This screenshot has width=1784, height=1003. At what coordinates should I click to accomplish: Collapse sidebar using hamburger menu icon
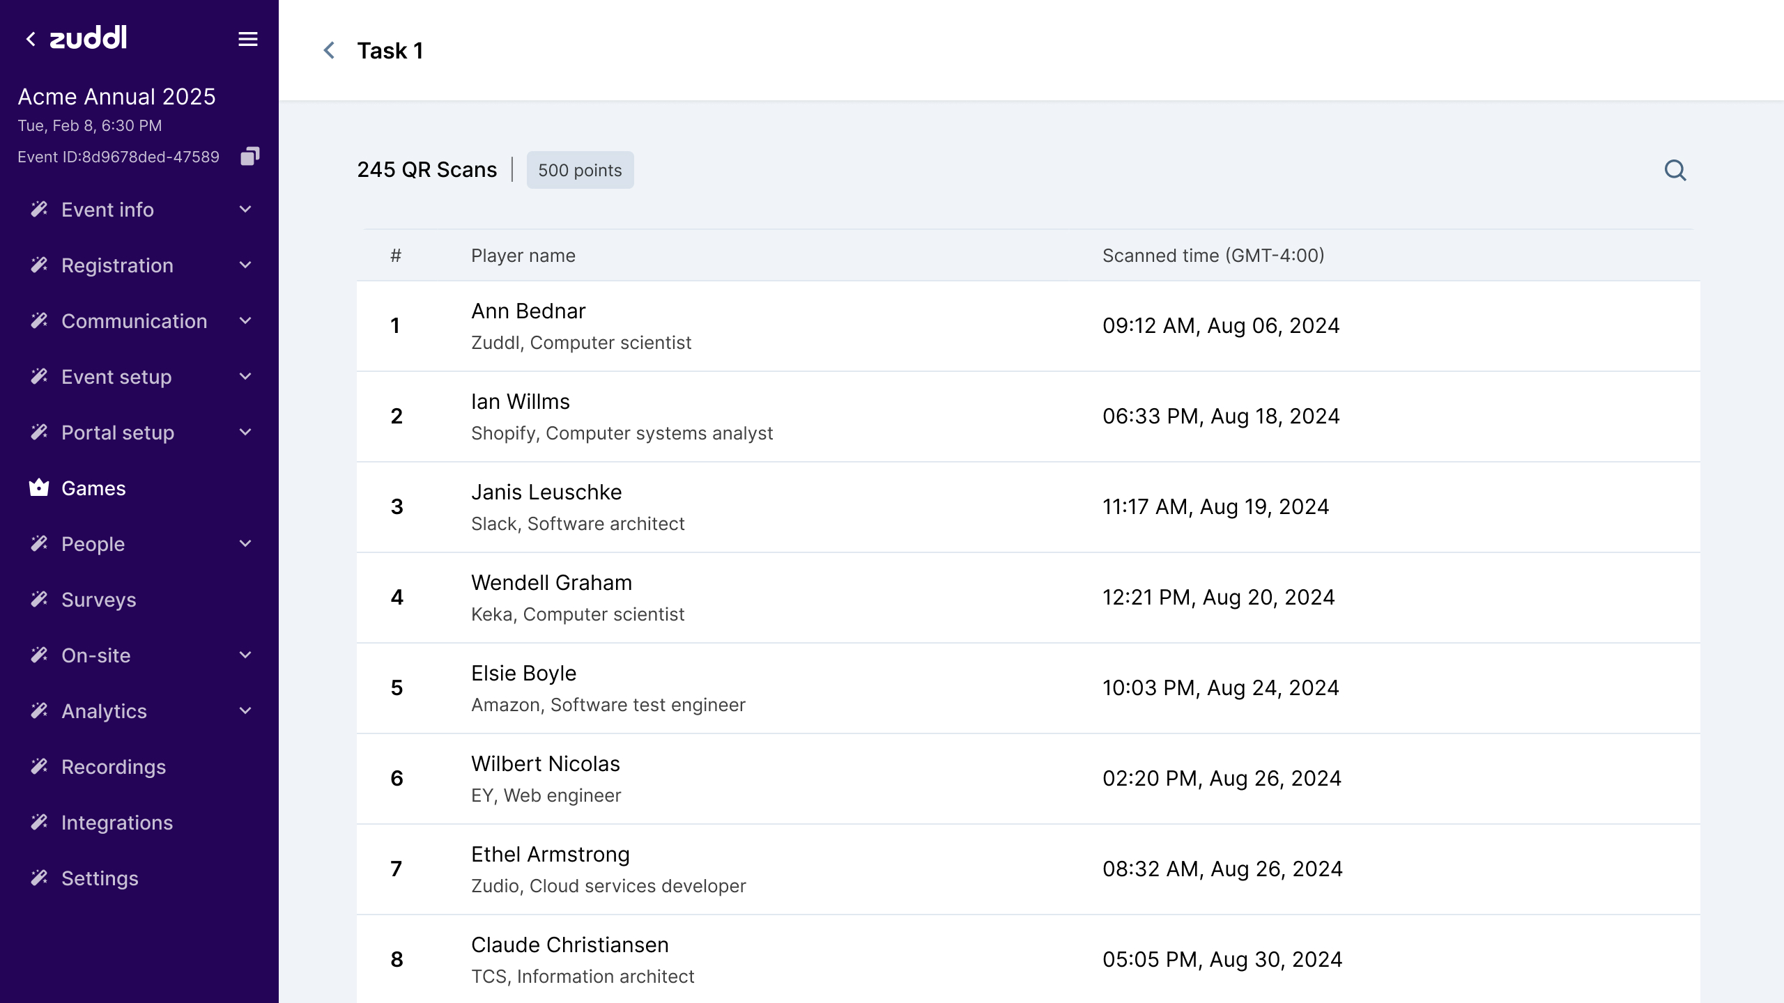click(248, 39)
